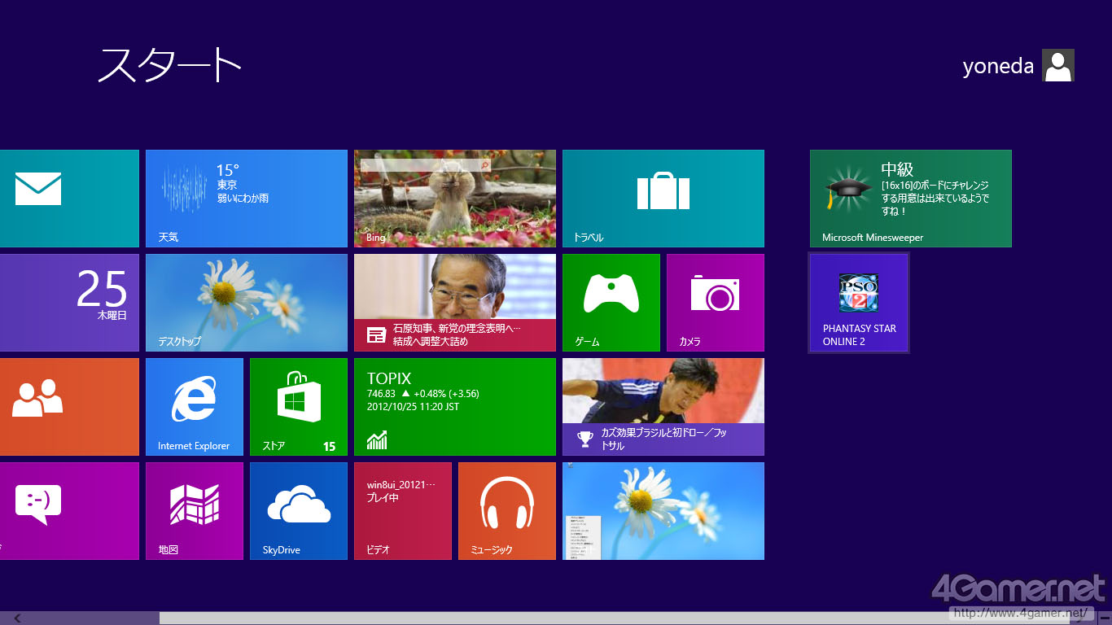Click the yoneda user account picture

click(1057, 65)
